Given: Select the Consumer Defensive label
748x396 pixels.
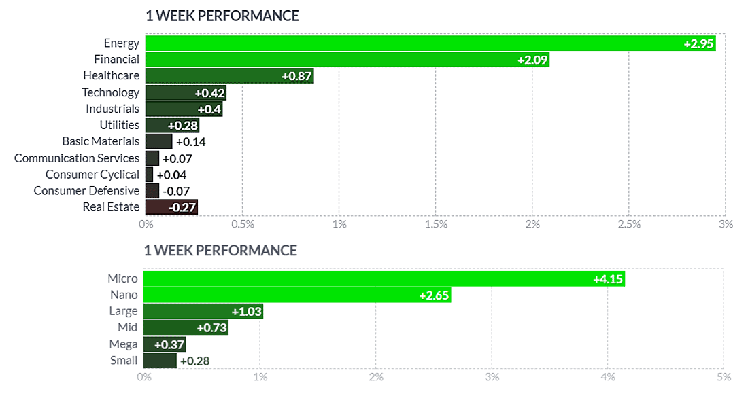Looking at the screenshot, I should coord(86,191).
